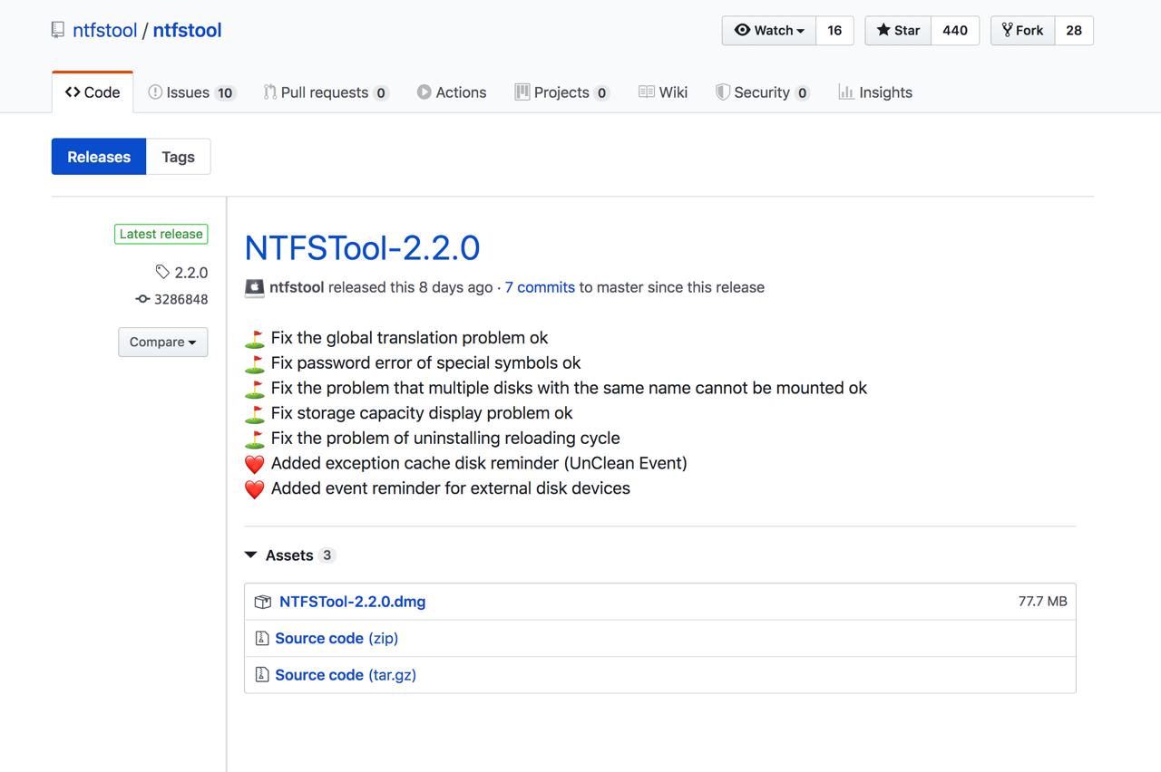The width and height of the screenshot is (1161, 772).
Task: Click the Actions play icon
Action: [x=424, y=92]
